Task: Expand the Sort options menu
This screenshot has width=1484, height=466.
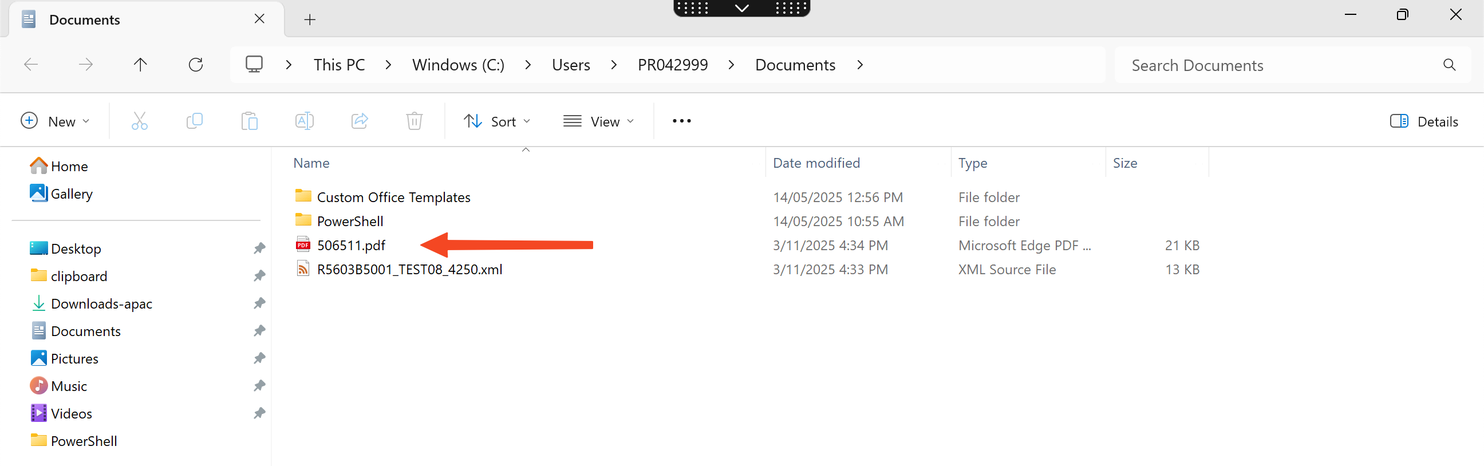Action: point(496,121)
